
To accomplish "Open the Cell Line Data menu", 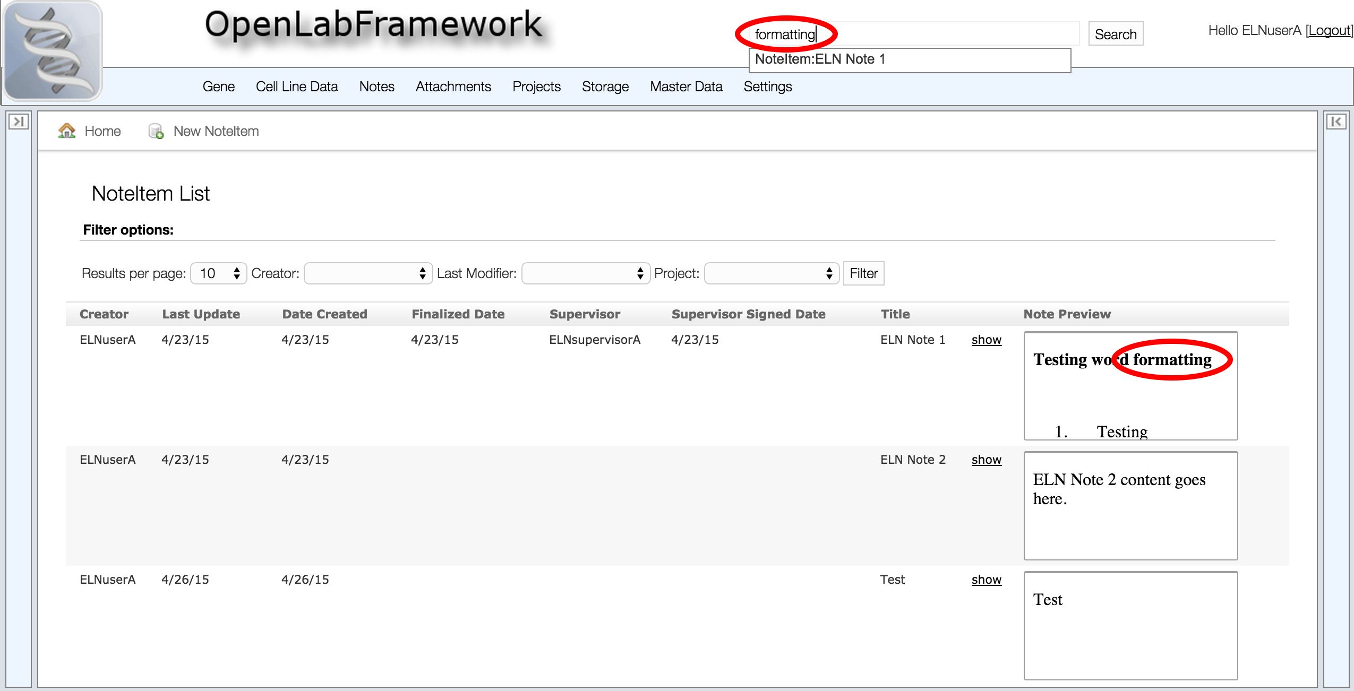I will (296, 87).
